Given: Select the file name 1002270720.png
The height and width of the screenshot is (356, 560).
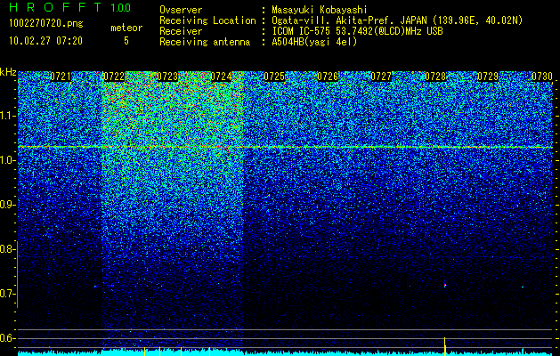Looking at the screenshot, I should pyautogui.click(x=46, y=24).
